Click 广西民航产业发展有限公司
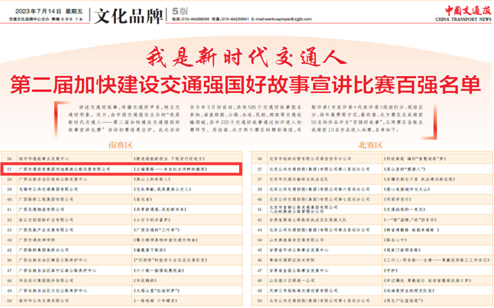This screenshot has width=494, height=308. [x=46, y=230]
